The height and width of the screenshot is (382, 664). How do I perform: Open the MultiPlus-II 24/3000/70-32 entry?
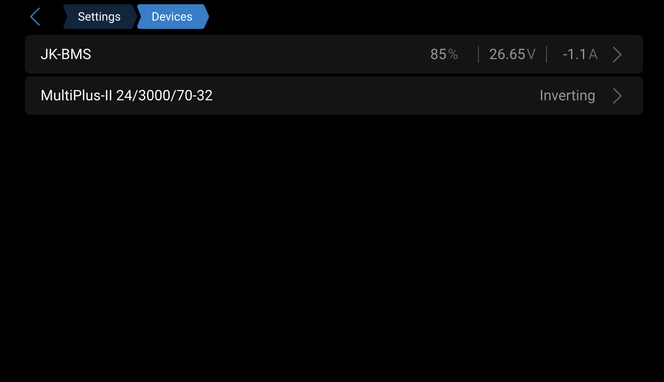(334, 96)
